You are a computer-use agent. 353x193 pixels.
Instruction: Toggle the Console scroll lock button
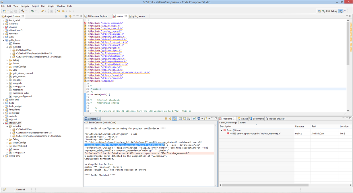click(x=184, y=119)
